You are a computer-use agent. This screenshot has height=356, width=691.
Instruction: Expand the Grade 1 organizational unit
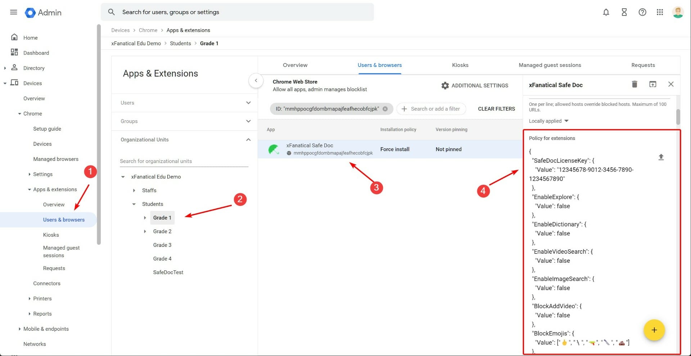tap(145, 217)
